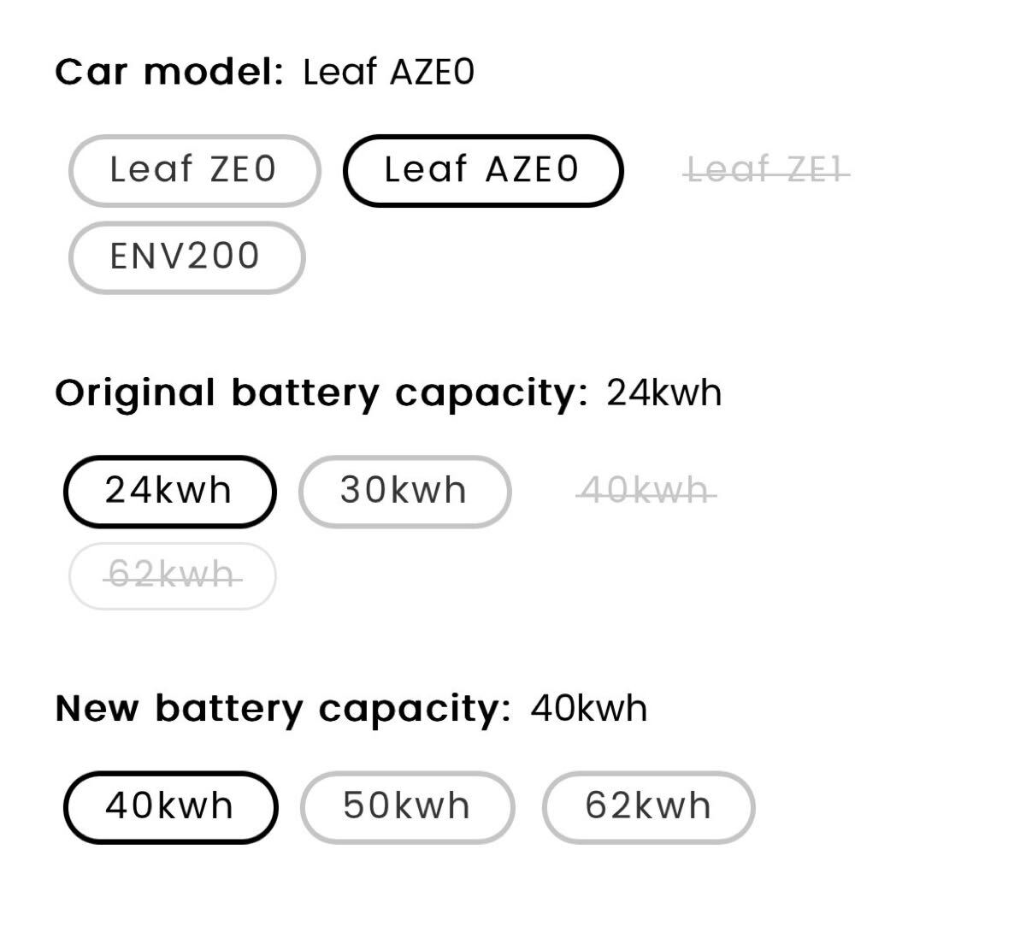
Task: Click the 40kwh value beside New battery capacity heading
Action: tap(589, 709)
